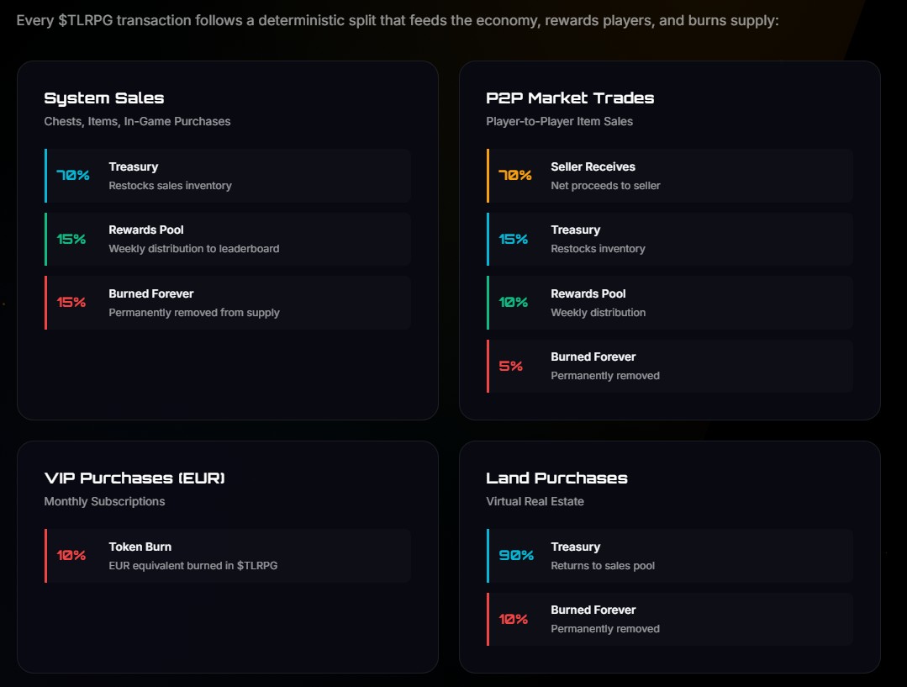This screenshot has height=687, width=907.
Task: Click the orange 70% percentage label
Action: pos(514,175)
